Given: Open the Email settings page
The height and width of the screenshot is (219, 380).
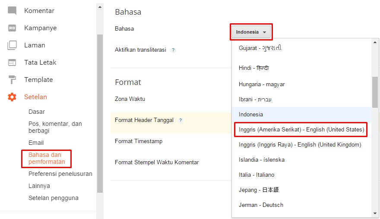Looking at the screenshot, I should point(36,143).
